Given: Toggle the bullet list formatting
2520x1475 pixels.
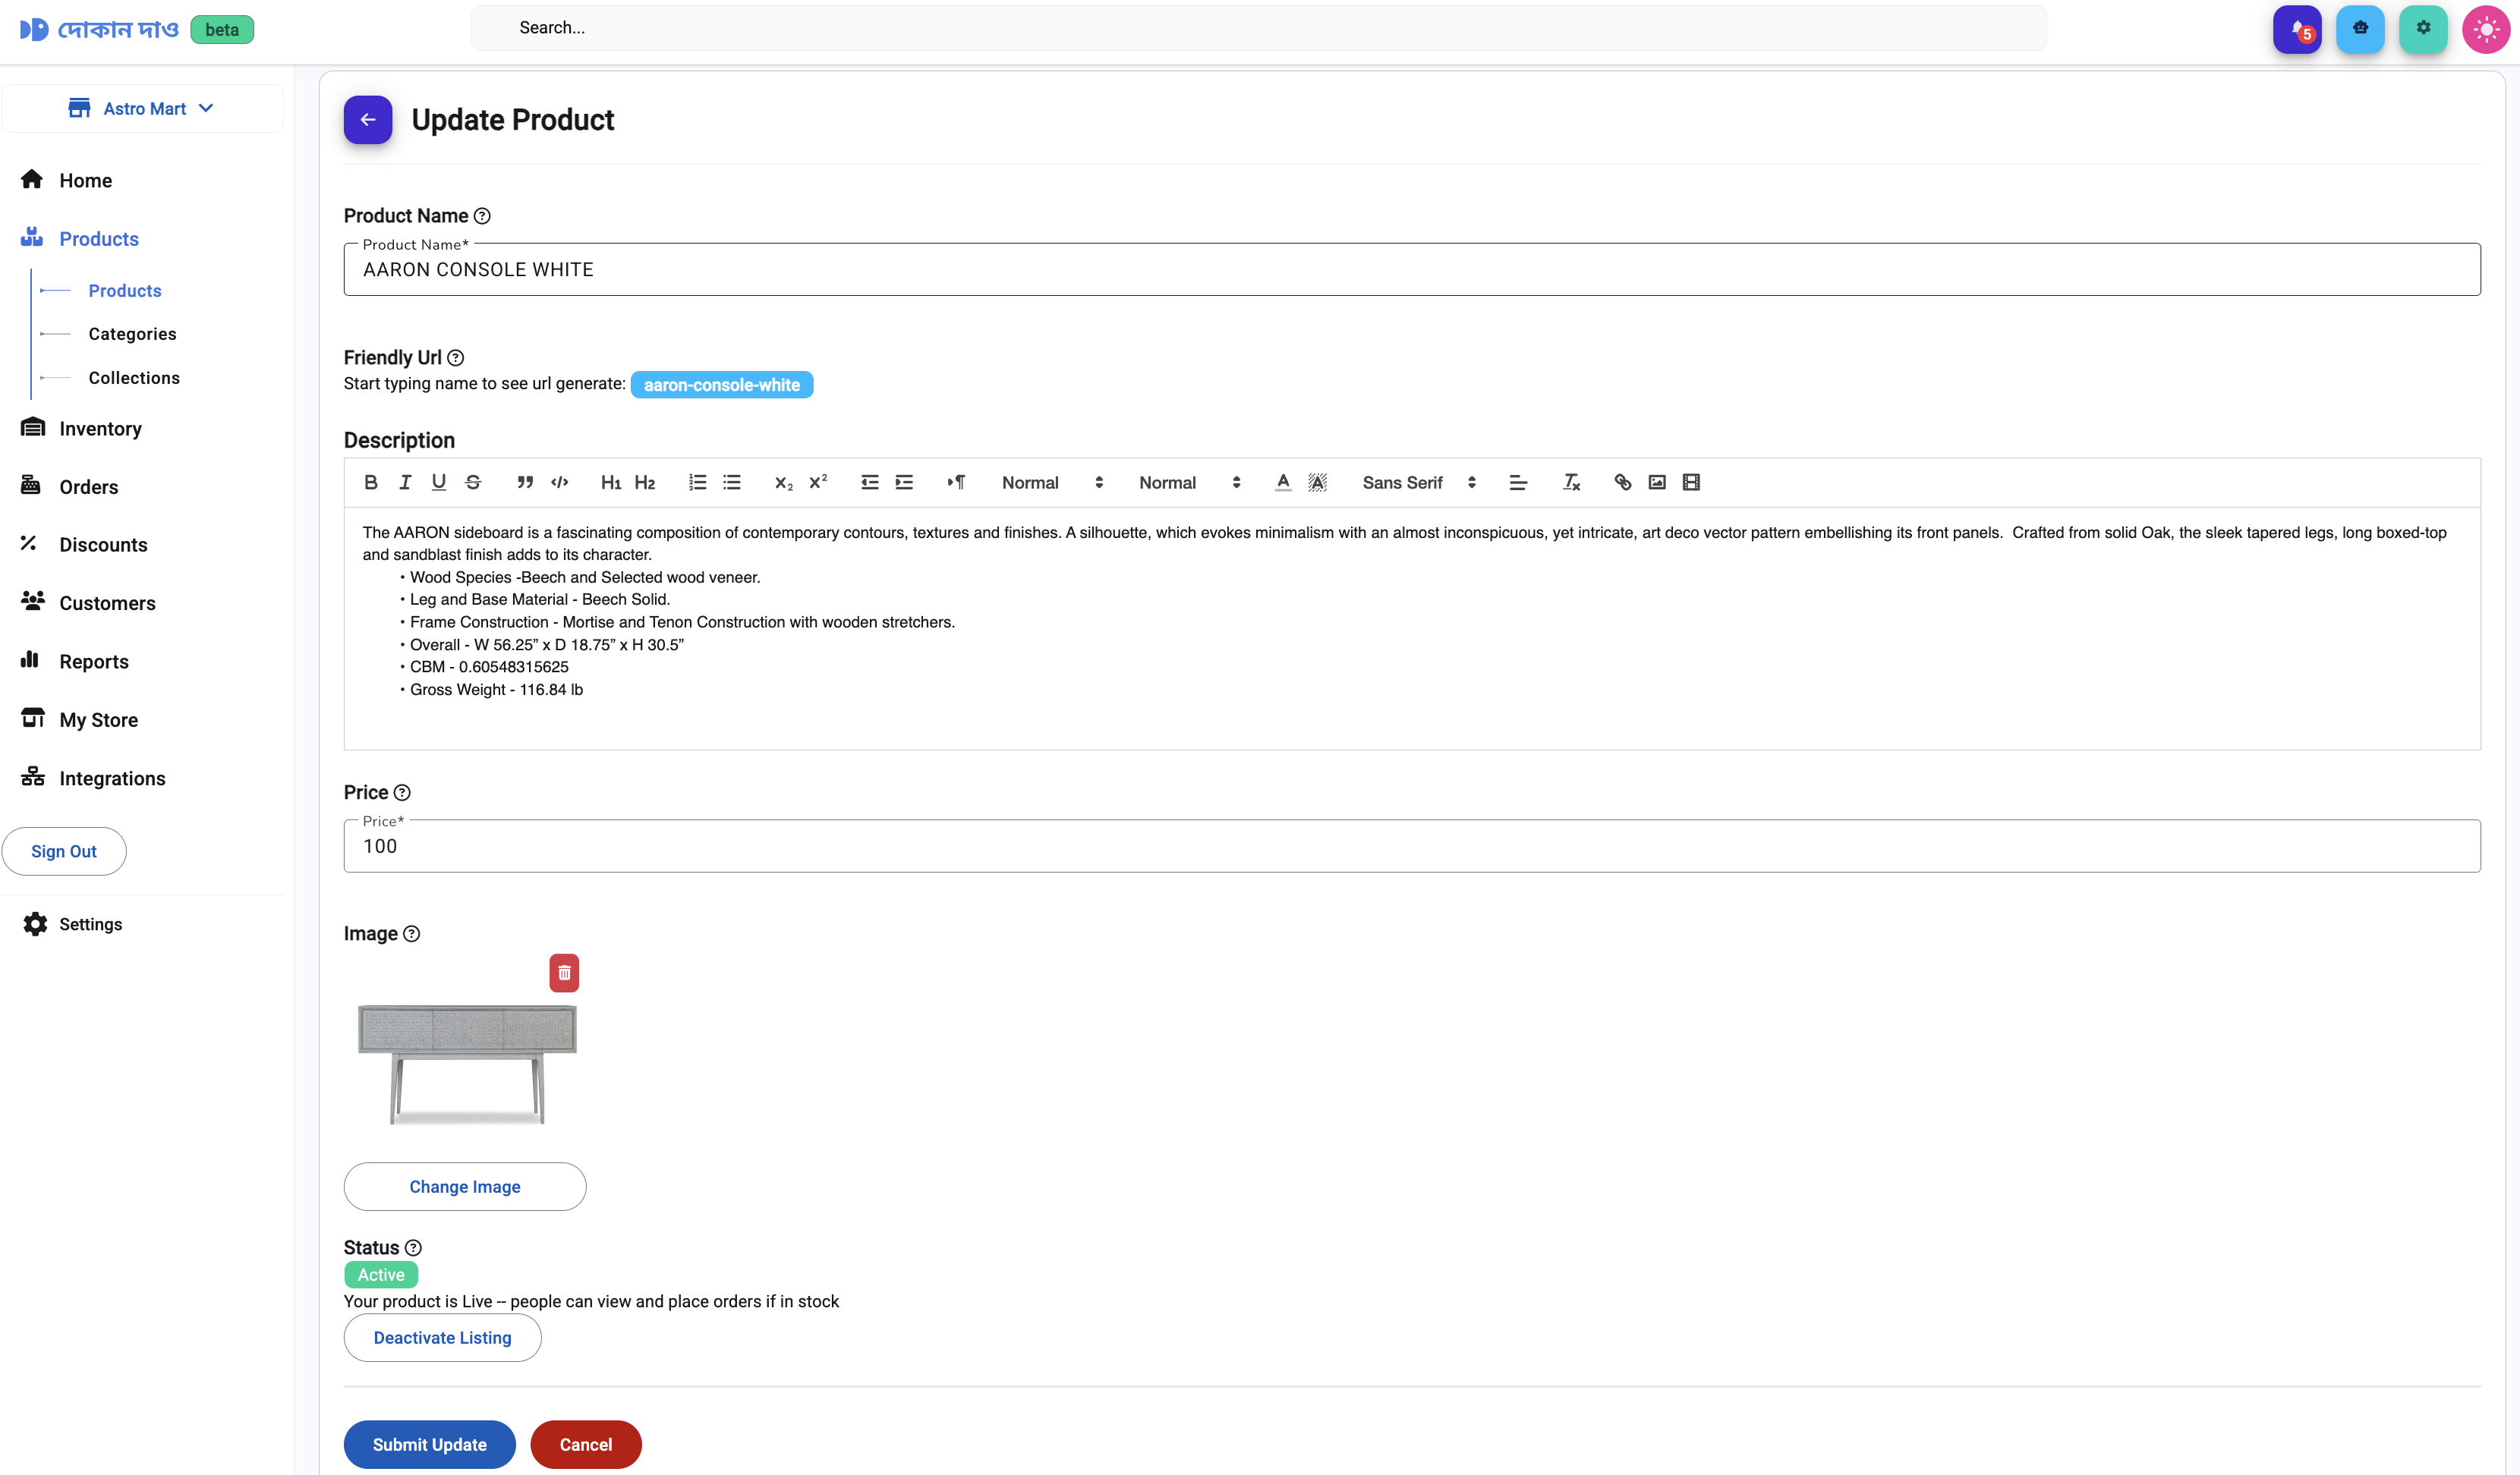Looking at the screenshot, I should (x=732, y=482).
